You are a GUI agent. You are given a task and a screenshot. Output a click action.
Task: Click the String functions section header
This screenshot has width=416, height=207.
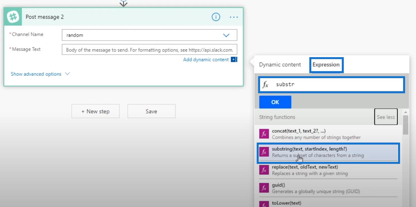click(x=277, y=117)
